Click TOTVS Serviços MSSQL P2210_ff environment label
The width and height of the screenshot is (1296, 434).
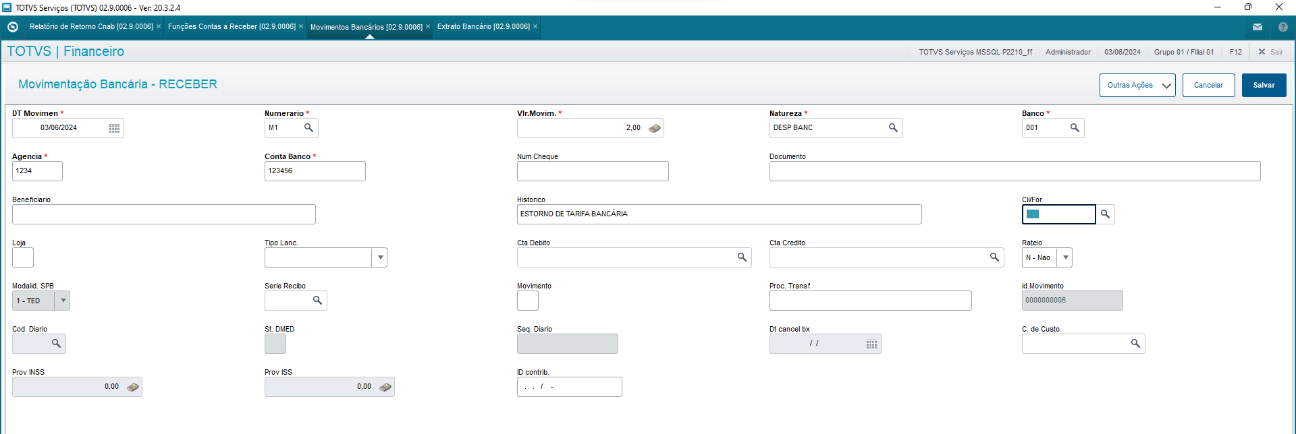point(975,52)
